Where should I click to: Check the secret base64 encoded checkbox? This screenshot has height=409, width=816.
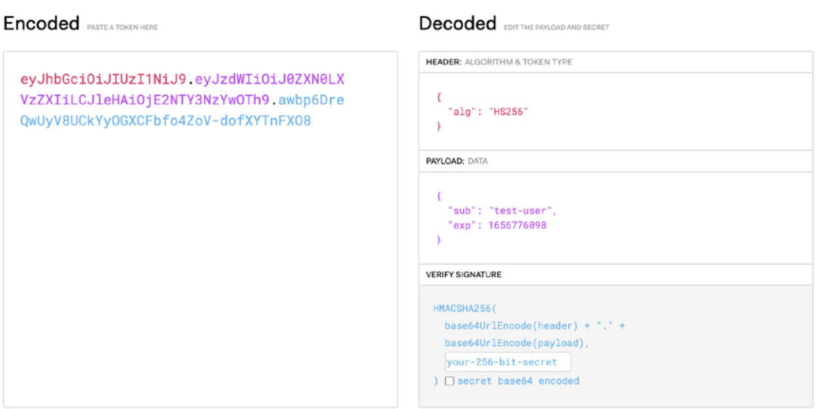coord(450,381)
